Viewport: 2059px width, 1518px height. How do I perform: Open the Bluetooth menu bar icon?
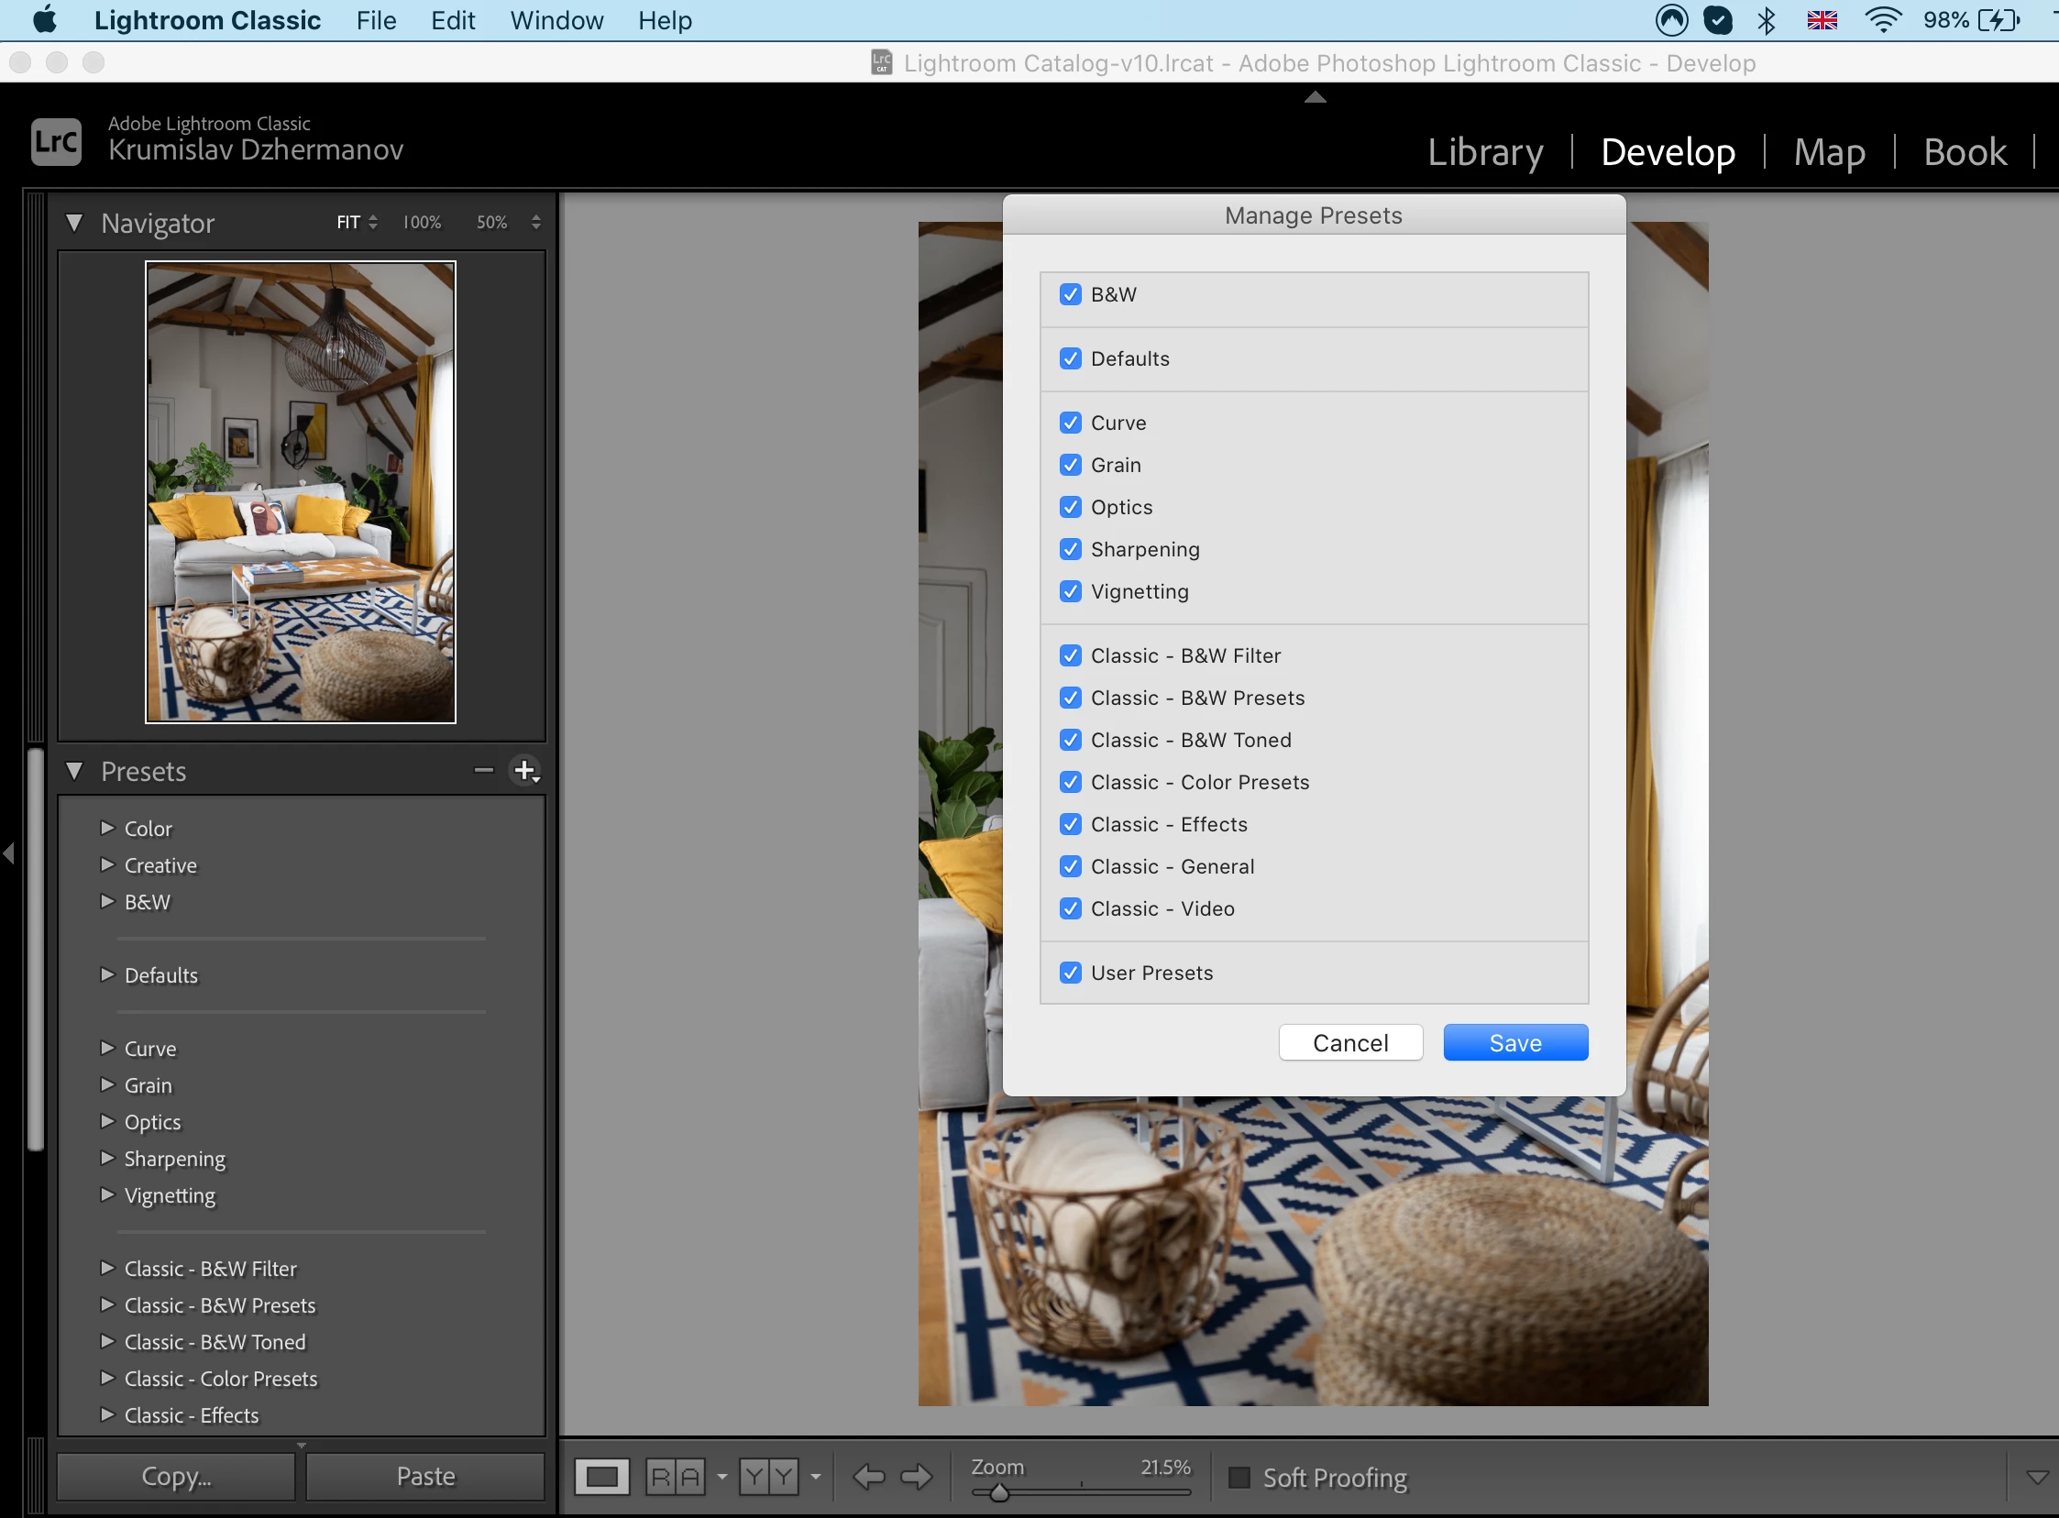coord(1766,20)
